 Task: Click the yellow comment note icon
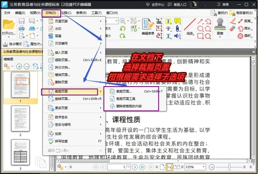(177, 21)
